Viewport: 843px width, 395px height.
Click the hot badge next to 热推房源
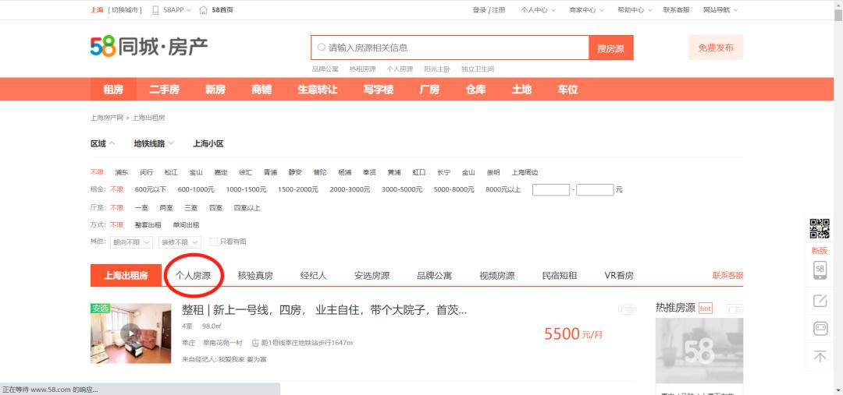[706, 308]
